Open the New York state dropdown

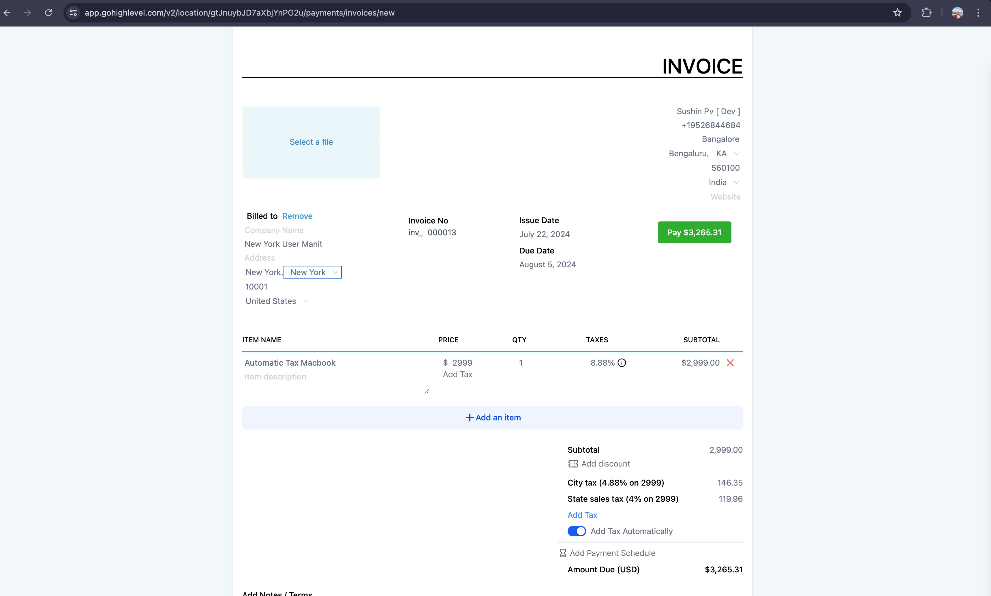[x=313, y=272]
